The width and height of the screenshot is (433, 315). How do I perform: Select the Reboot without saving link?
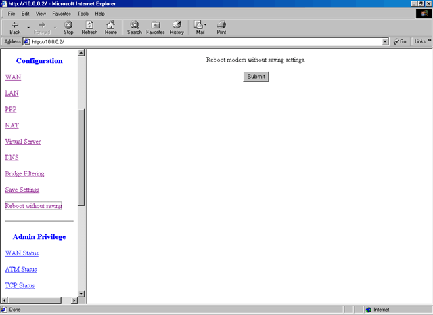[33, 206]
